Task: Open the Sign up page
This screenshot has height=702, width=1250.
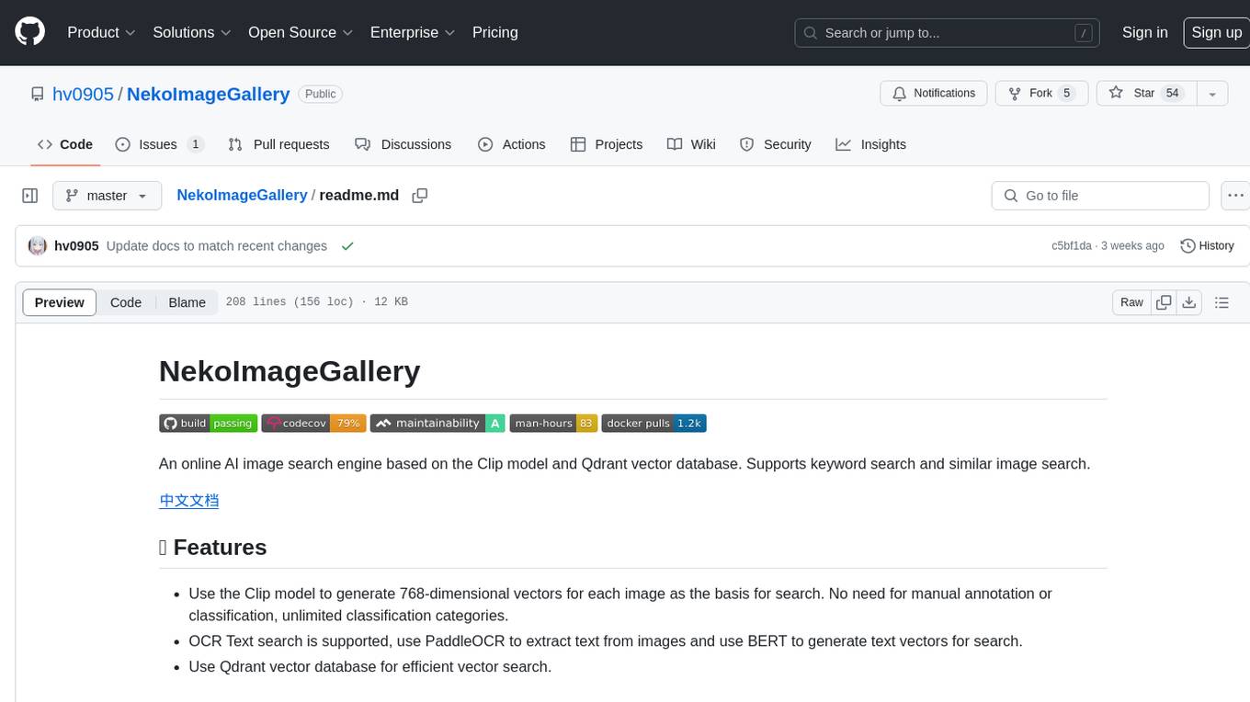Action: [x=1216, y=32]
